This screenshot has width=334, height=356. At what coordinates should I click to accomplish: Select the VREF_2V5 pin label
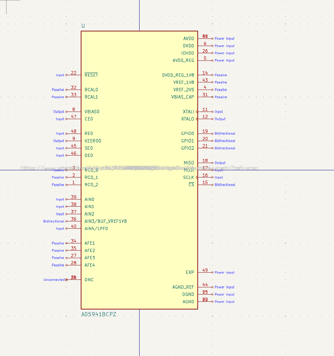[x=184, y=90]
